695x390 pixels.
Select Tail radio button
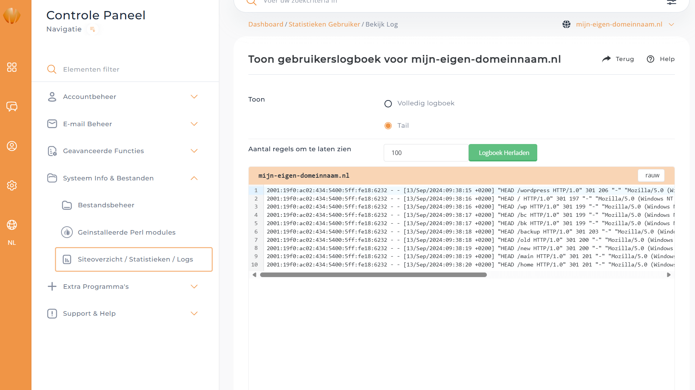[388, 126]
